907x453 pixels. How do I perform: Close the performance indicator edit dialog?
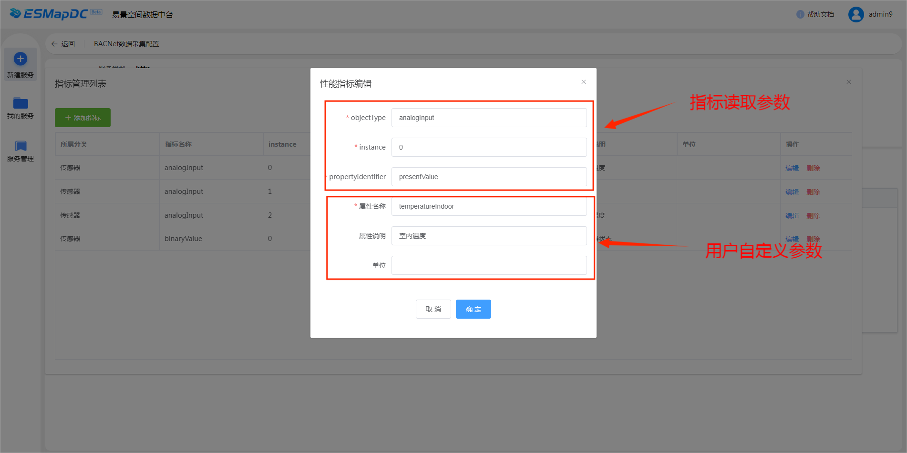pos(584,82)
